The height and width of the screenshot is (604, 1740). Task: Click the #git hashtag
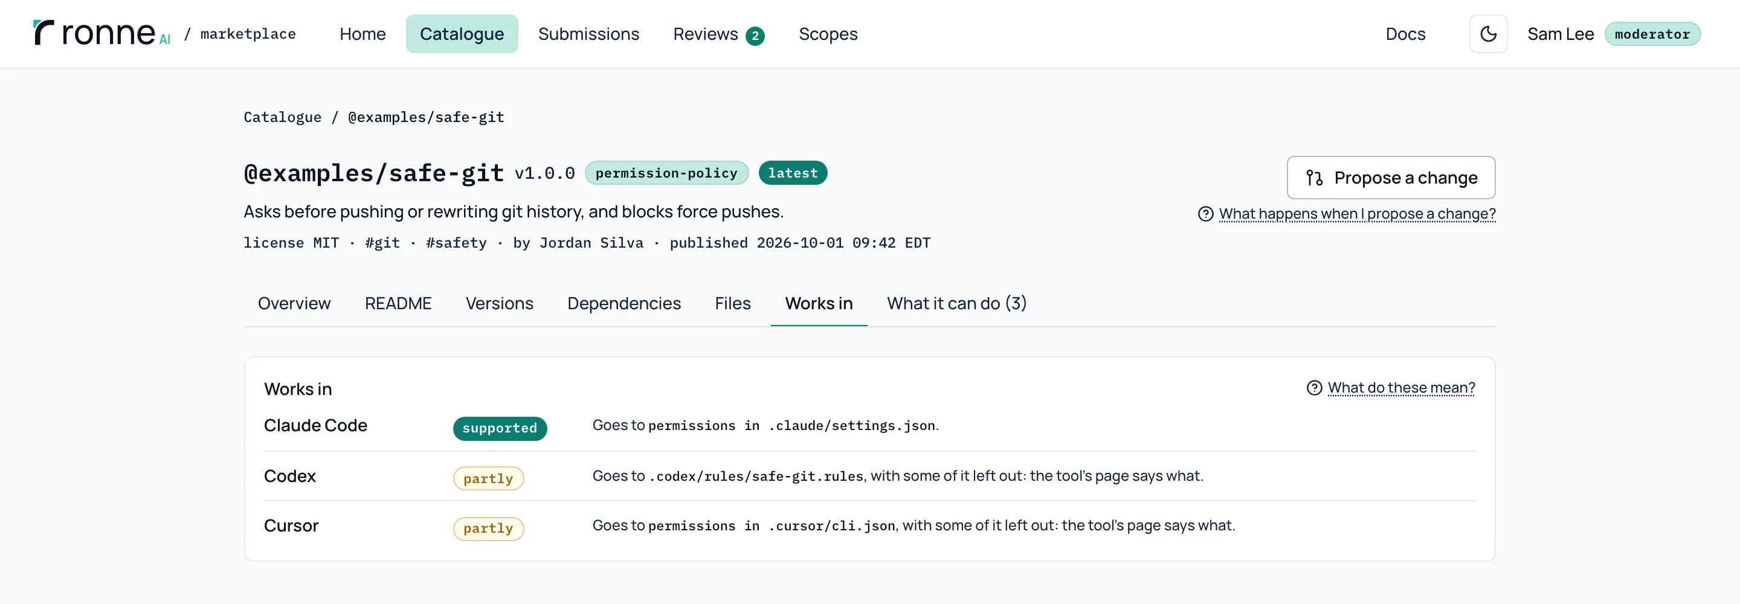pos(382,243)
